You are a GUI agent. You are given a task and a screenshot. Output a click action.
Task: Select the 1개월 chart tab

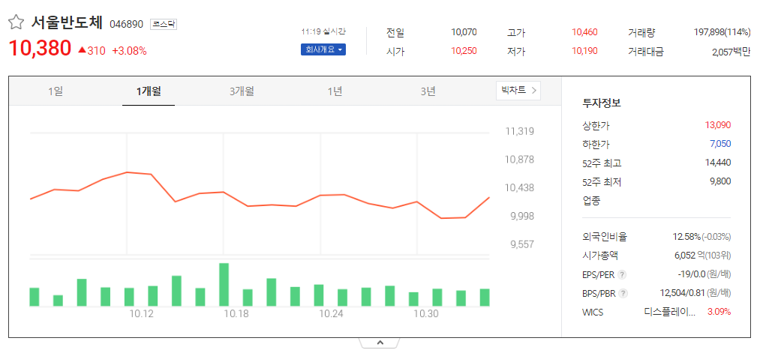[x=149, y=91]
